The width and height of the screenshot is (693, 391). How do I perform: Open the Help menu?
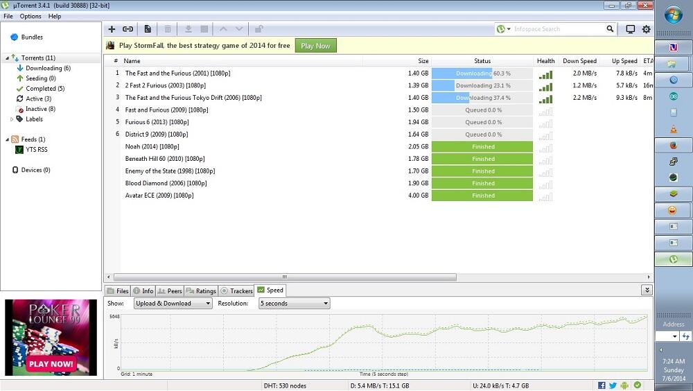pos(55,17)
